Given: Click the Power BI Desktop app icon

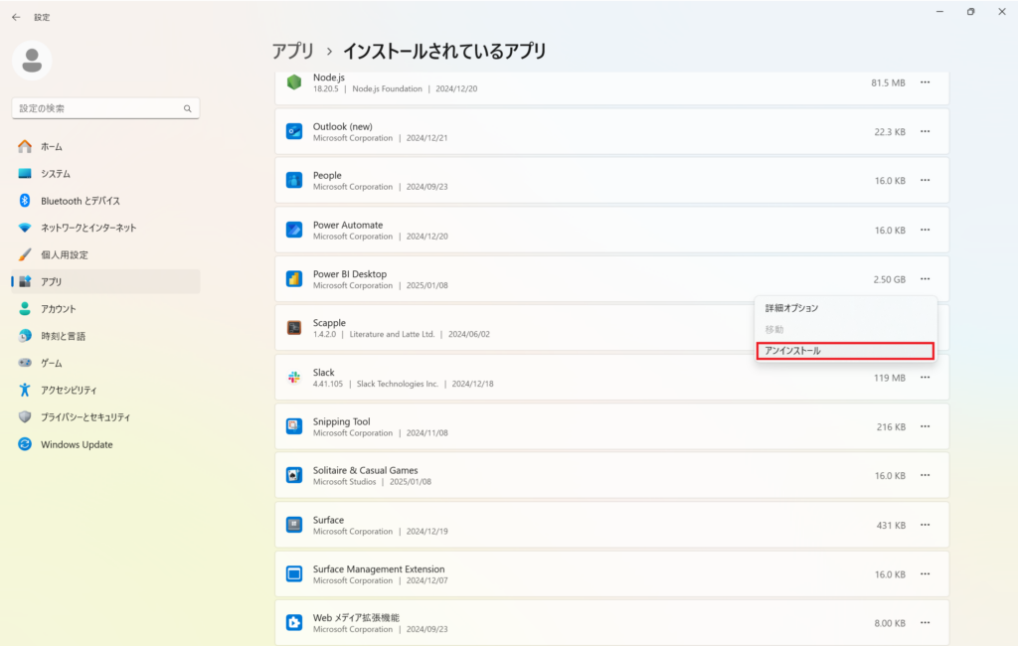Looking at the screenshot, I should click(x=294, y=279).
